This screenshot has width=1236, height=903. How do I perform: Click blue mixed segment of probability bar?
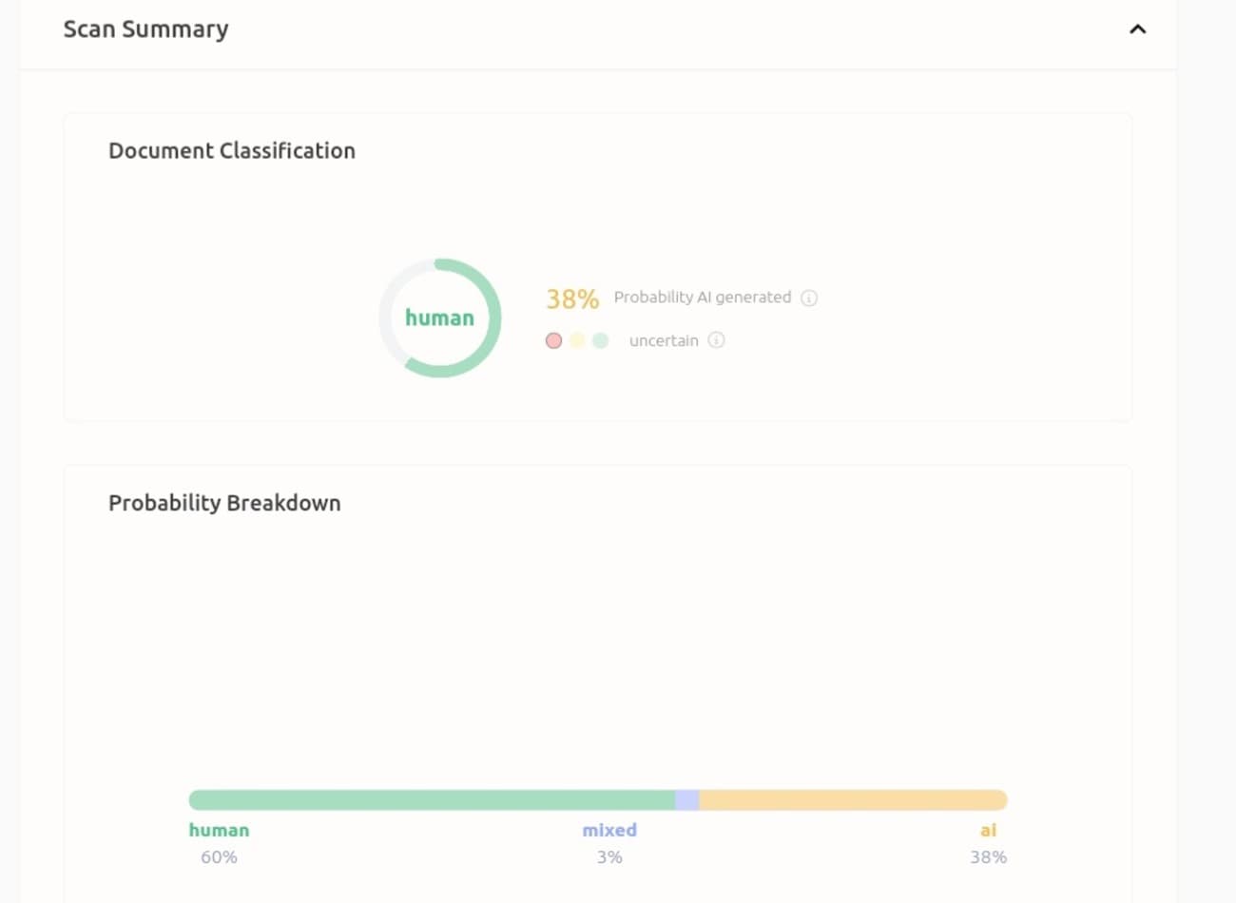click(687, 800)
